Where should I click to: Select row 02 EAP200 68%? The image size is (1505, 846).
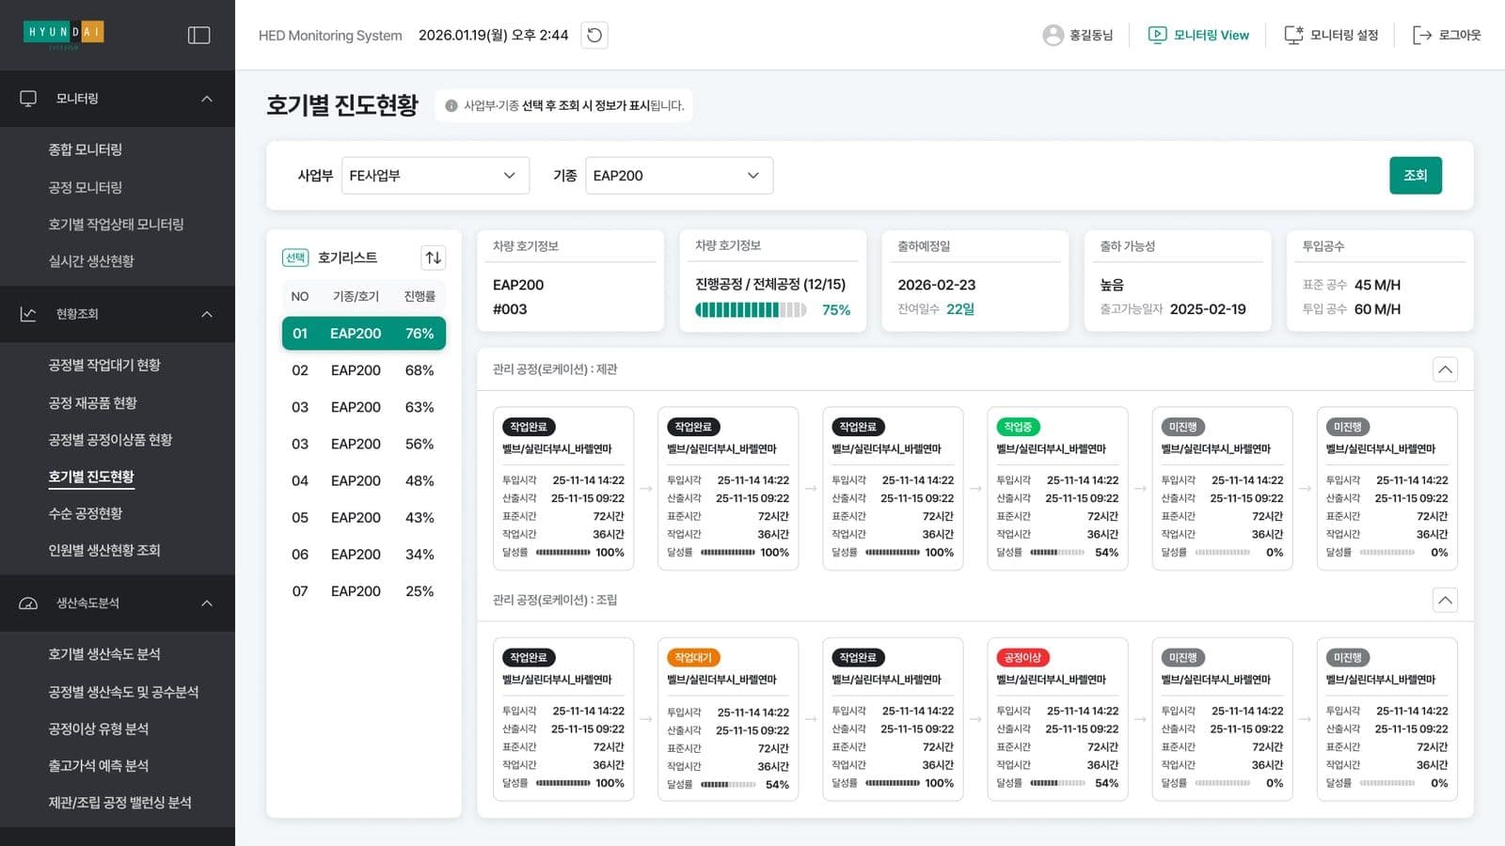coord(364,370)
